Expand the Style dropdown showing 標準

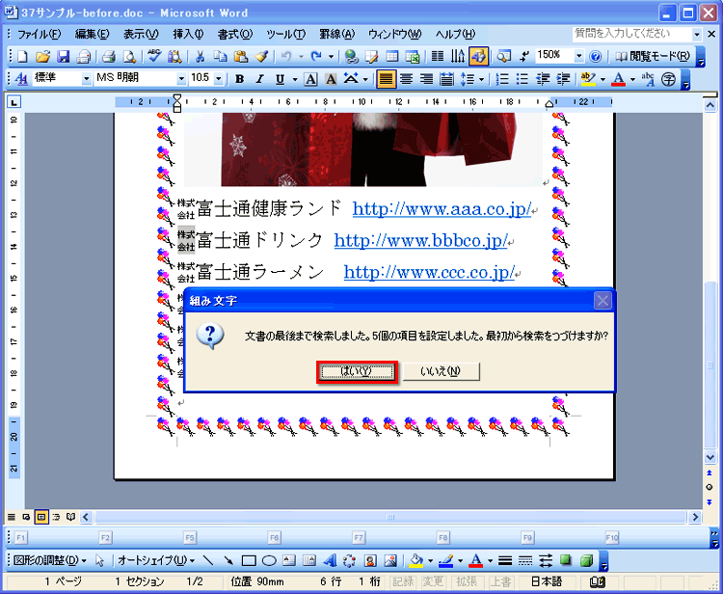point(86,79)
